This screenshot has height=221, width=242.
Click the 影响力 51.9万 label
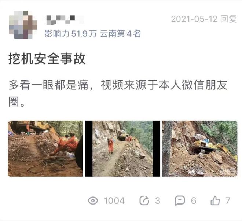pyautogui.click(x=70, y=34)
